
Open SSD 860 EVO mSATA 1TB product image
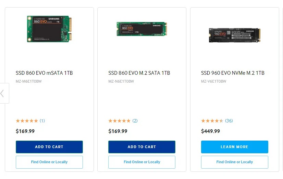click(49, 29)
